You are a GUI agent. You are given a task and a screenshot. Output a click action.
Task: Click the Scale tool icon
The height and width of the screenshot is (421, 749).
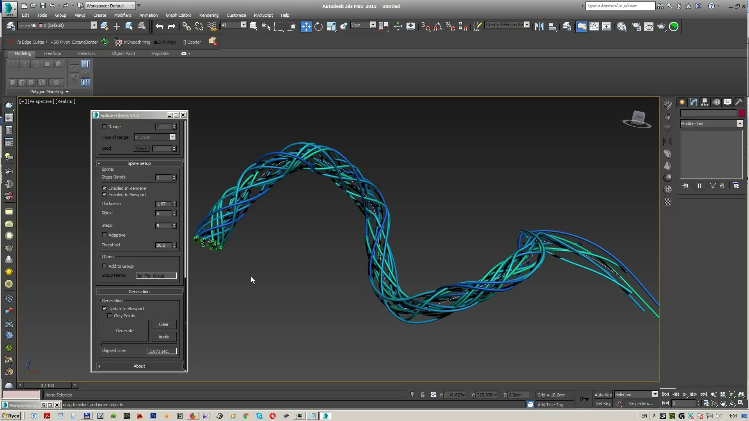(331, 26)
